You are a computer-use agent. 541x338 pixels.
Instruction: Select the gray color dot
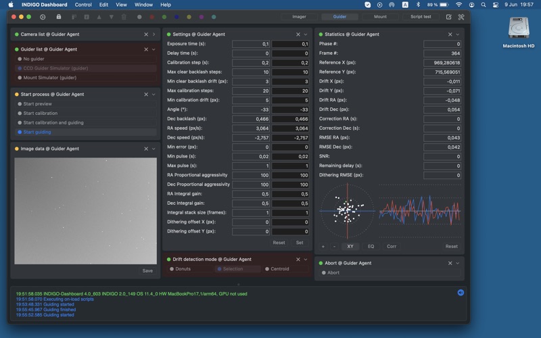[139, 17]
